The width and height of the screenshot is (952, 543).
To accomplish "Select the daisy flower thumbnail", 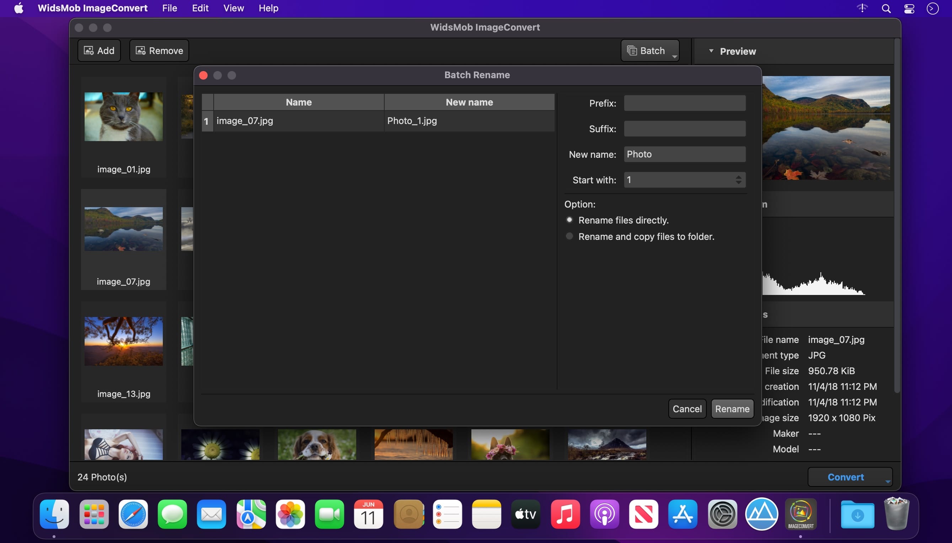I will pyautogui.click(x=220, y=444).
